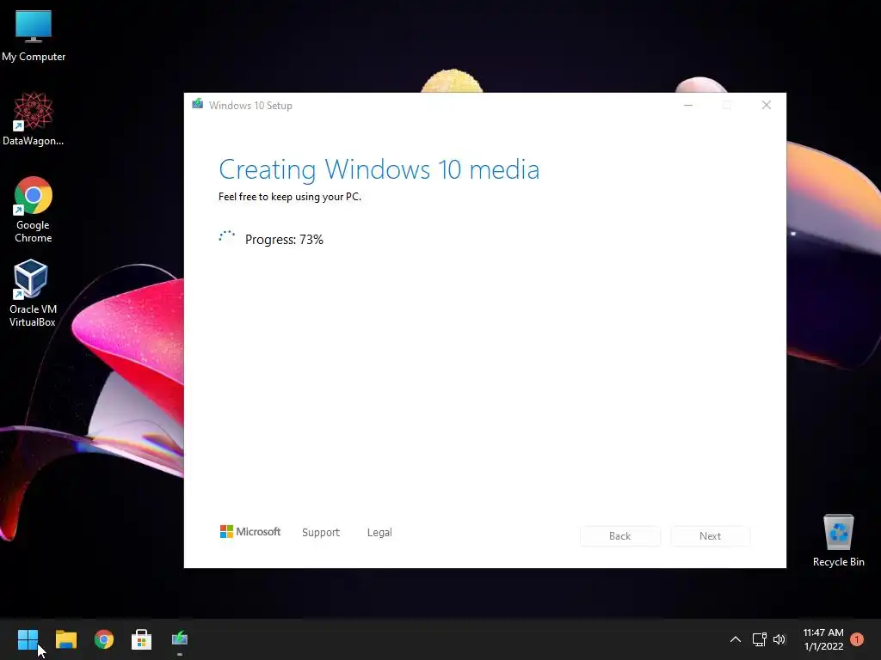Click 'Feel free to keep using your PC.'
The image size is (881, 660).
click(290, 197)
